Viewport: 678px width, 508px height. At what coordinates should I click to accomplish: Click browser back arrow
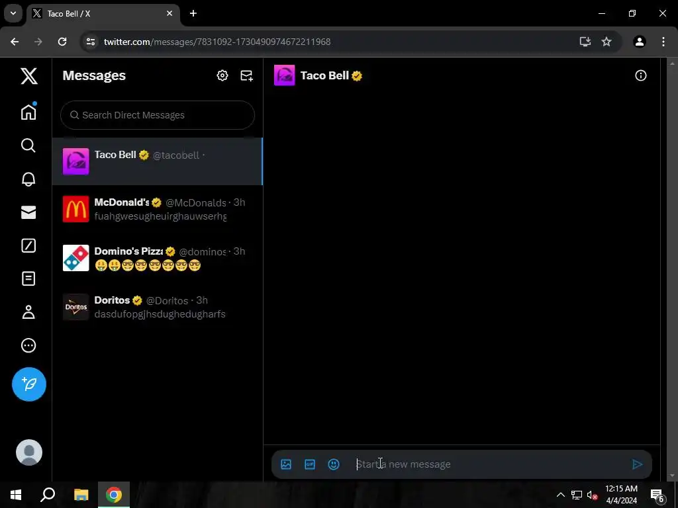click(15, 42)
